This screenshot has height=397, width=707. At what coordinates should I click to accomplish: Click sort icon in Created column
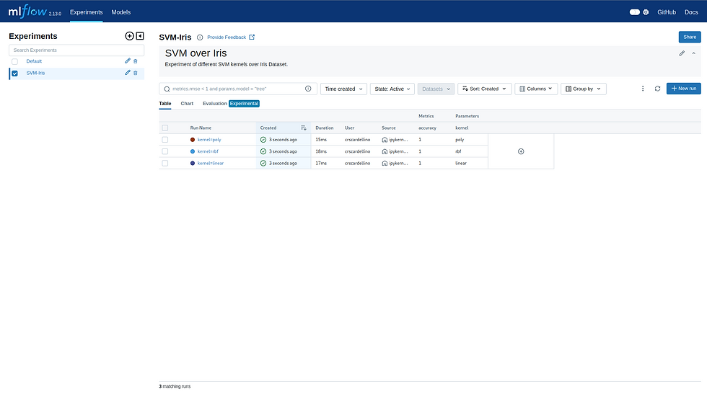coord(304,128)
